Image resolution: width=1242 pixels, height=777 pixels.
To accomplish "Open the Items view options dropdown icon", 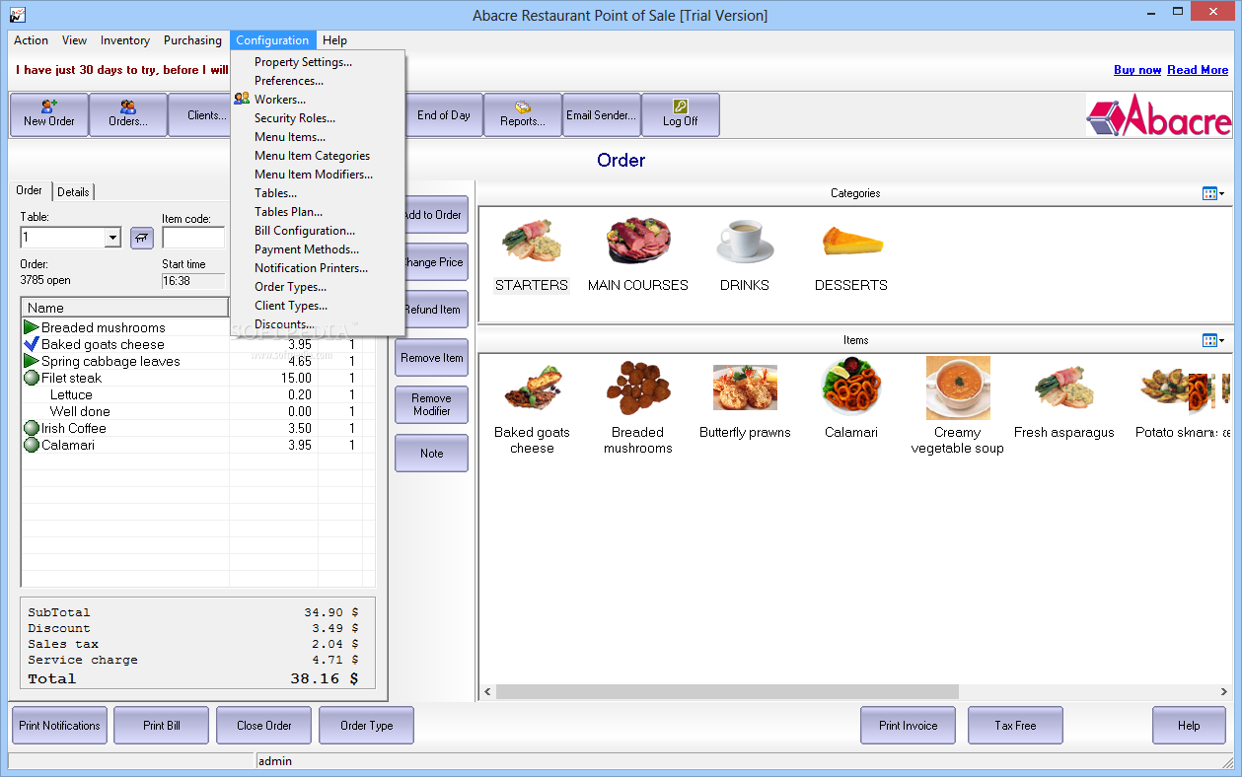I will pyautogui.click(x=1213, y=340).
